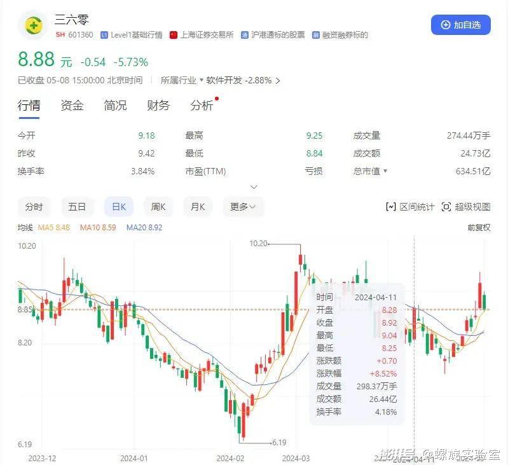This screenshot has height=465, width=508.
Task: Click the 融资融券标的 tag icon
Action: pos(315,35)
